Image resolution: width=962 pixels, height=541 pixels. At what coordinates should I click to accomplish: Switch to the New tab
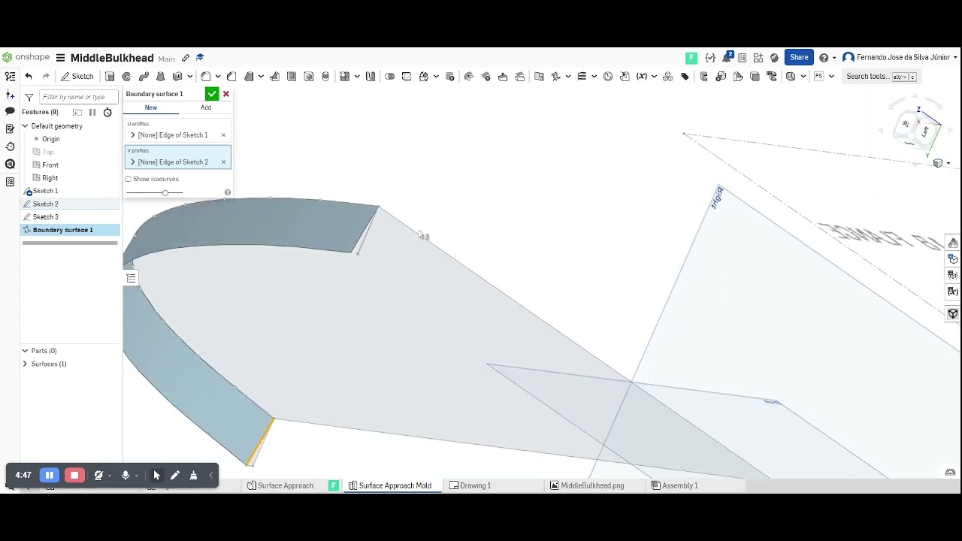click(151, 107)
